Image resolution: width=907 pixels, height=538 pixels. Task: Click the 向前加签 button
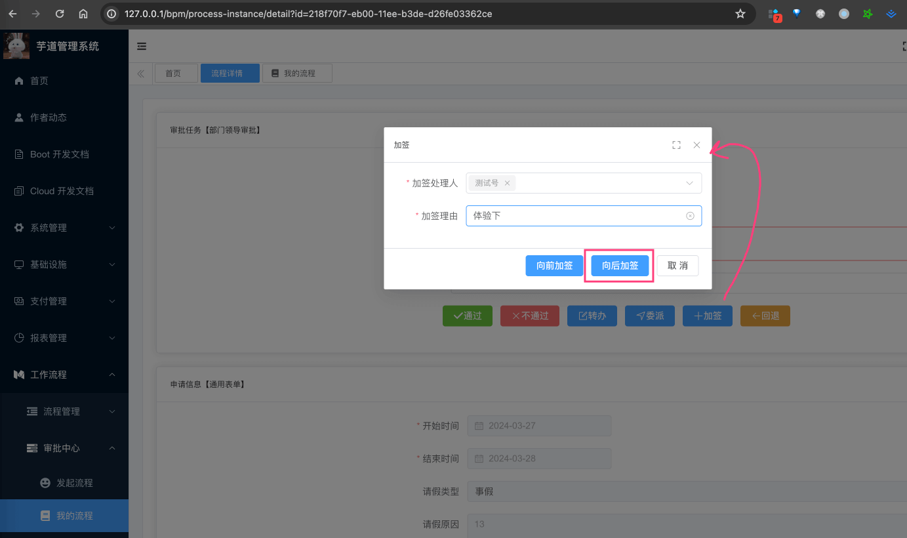tap(554, 266)
